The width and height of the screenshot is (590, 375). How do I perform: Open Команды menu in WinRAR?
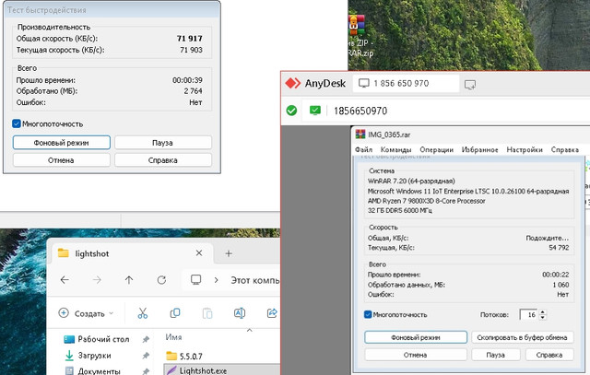395,149
